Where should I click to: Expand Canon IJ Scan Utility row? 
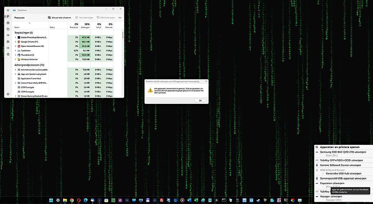click(16, 83)
